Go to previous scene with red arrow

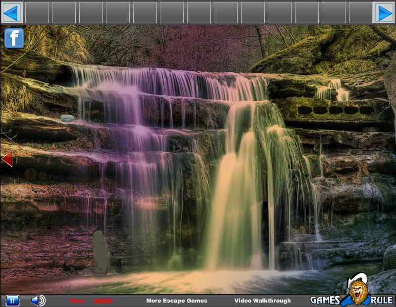click(7, 159)
